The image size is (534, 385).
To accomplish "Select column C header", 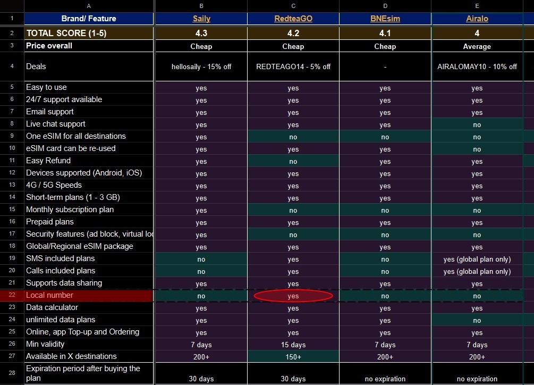I will (x=293, y=5).
